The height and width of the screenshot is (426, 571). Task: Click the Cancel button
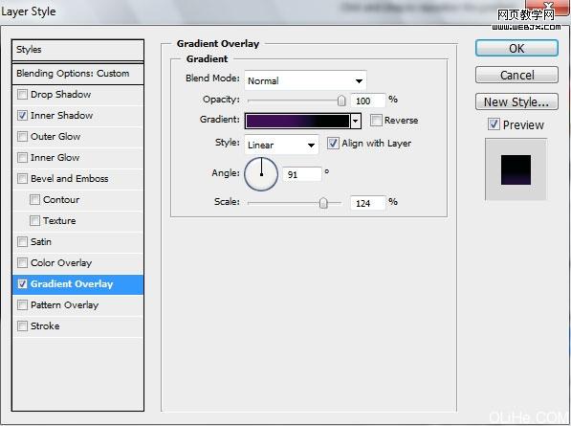coord(516,75)
